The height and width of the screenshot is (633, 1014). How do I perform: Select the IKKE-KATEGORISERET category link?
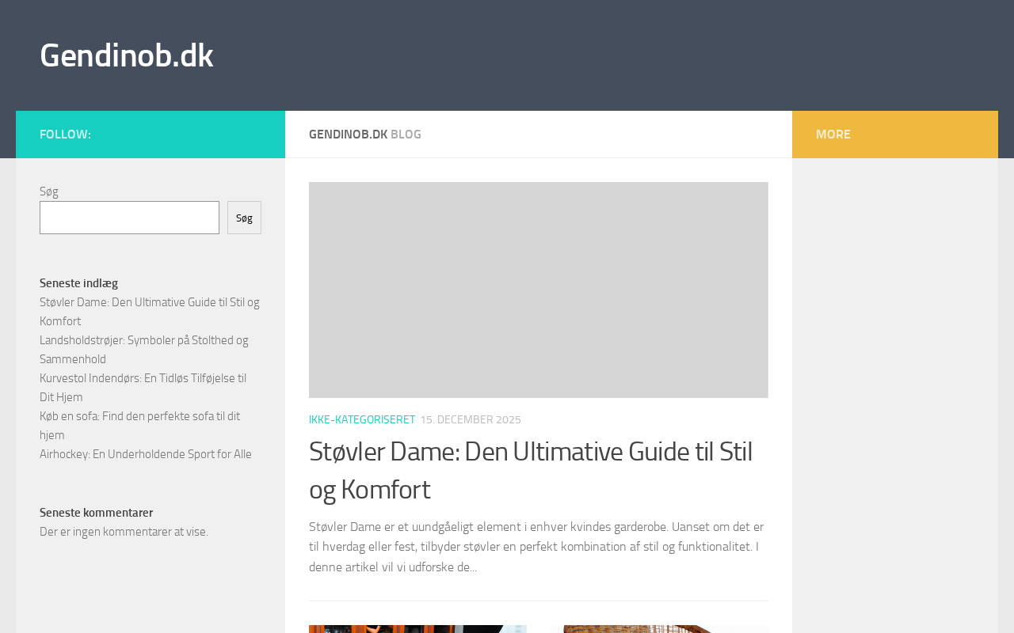click(361, 419)
